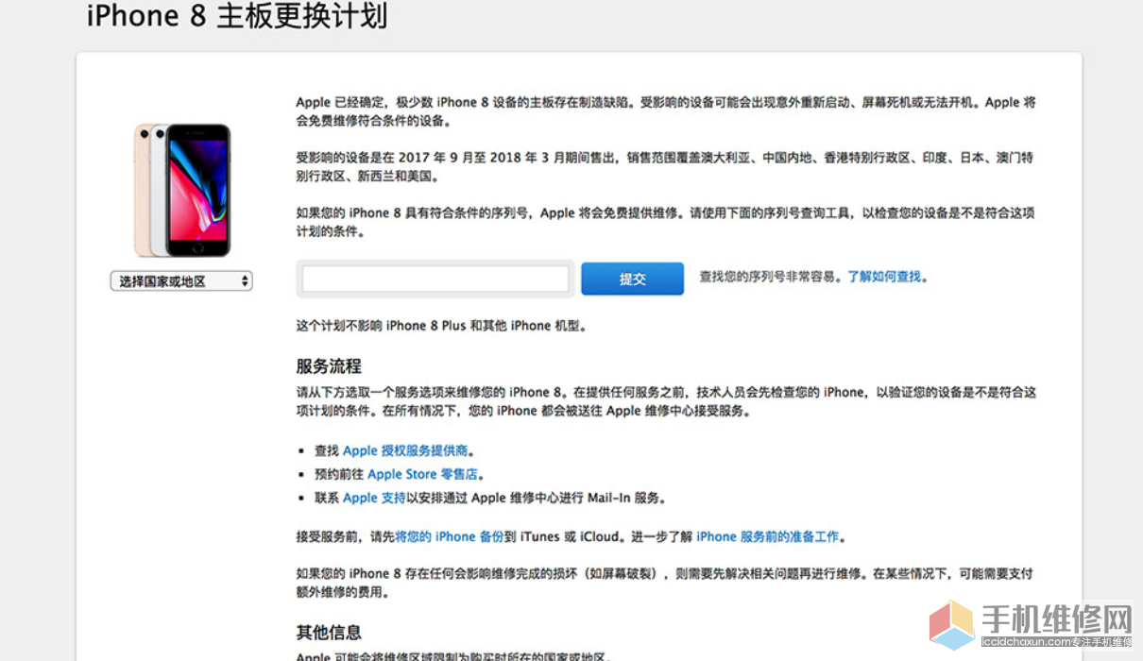The image size is (1143, 661).
Task: Click the iPhone 8 product image
Action: tap(182, 190)
